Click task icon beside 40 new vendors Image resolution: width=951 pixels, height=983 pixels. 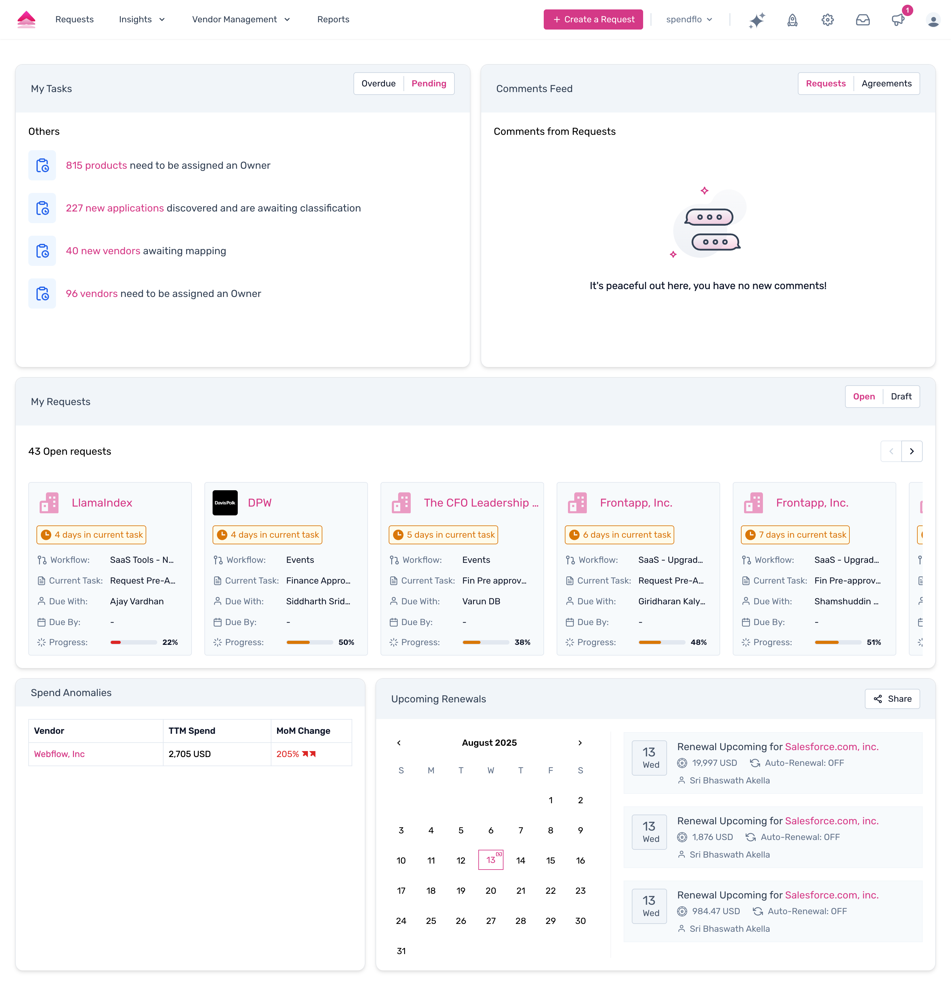(42, 251)
